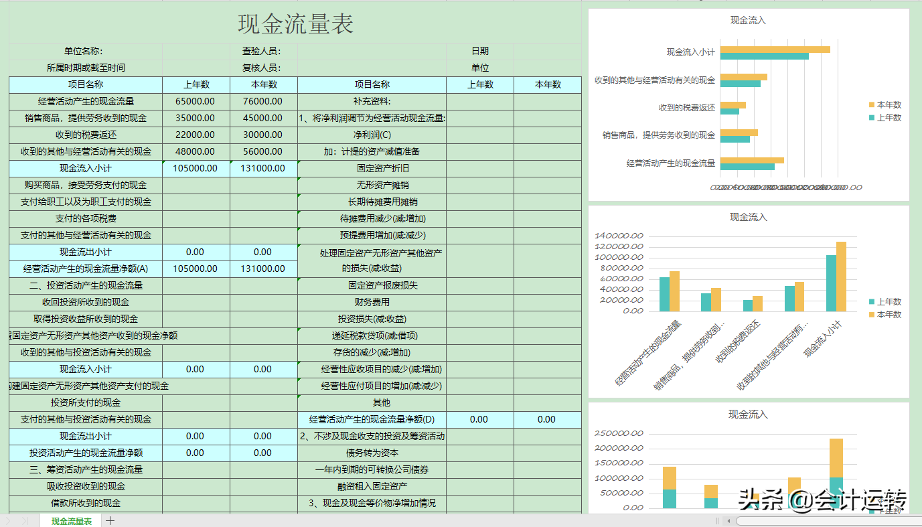The width and height of the screenshot is (922, 527).
Task: Select the 56000.00 value cell
Action: pyautogui.click(x=263, y=151)
